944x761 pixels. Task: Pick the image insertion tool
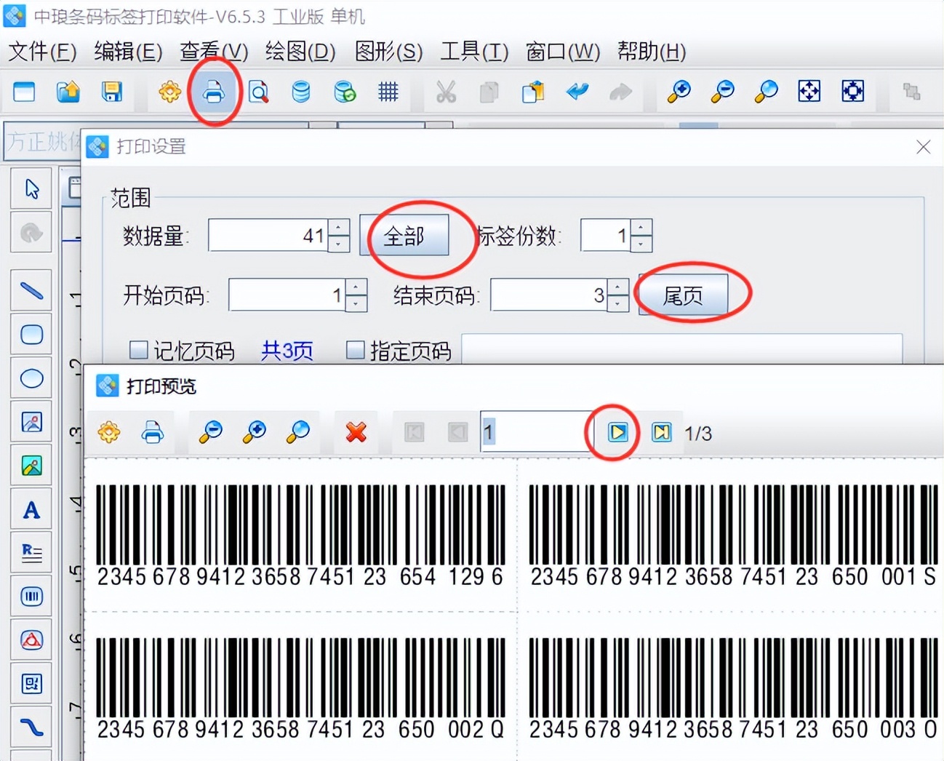pos(31,421)
